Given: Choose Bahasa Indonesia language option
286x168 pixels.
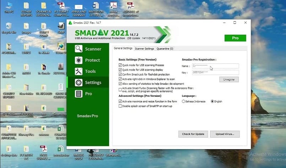Looking at the screenshot, I should pos(183,101).
